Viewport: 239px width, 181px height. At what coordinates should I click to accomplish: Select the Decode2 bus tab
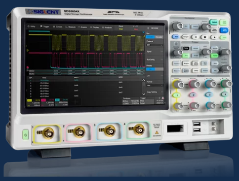click(159, 37)
